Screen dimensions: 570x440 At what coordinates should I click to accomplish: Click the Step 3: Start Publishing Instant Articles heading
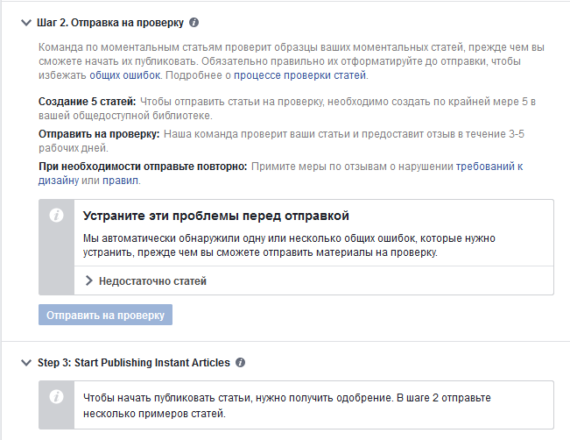tap(134, 363)
